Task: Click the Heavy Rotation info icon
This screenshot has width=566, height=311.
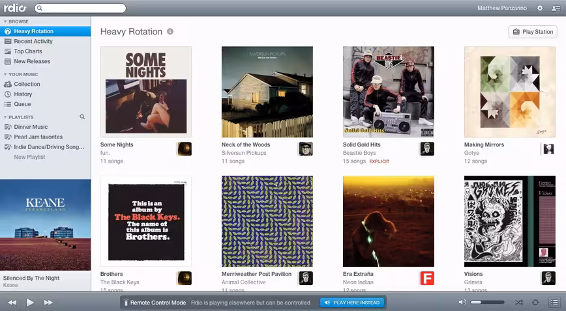Action: point(170,31)
